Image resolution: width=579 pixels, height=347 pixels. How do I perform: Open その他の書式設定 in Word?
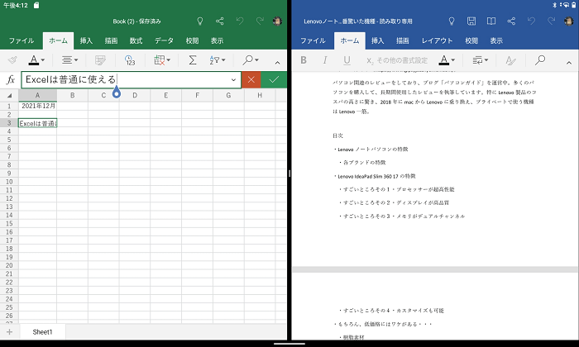pos(397,60)
